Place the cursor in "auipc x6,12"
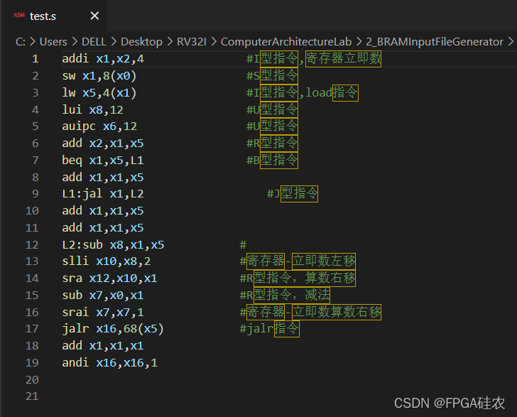 tap(99, 126)
